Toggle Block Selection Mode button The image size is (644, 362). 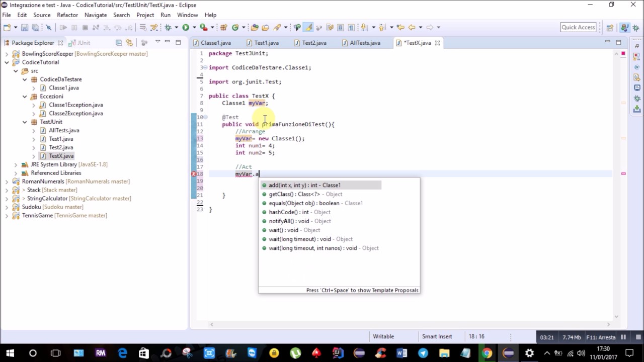(340, 28)
